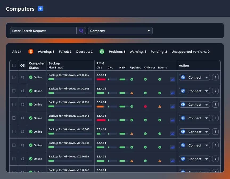The height and width of the screenshot is (179, 230).
Task: Select the checkbox for the first computer row
Action: tap(14, 77)
